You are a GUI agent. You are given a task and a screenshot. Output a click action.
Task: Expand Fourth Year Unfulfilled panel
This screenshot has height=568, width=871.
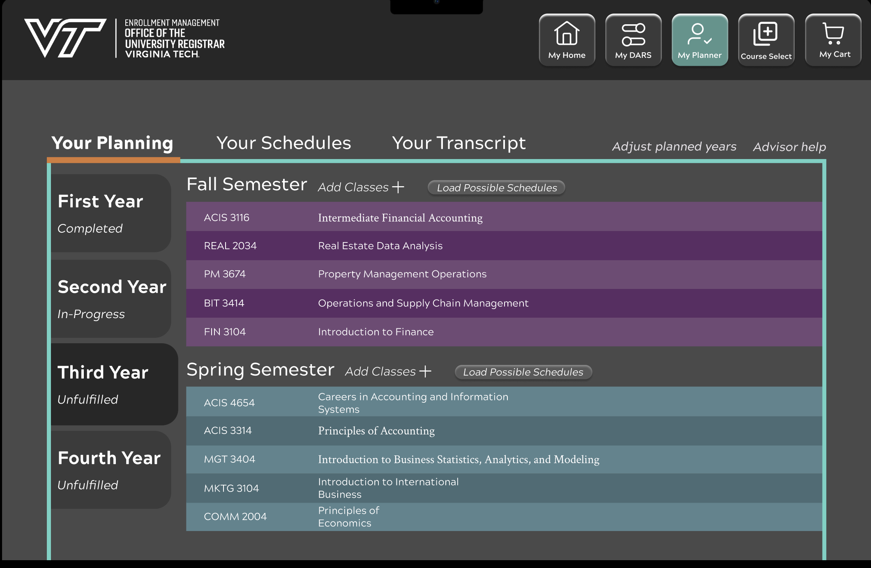(111, 470)
